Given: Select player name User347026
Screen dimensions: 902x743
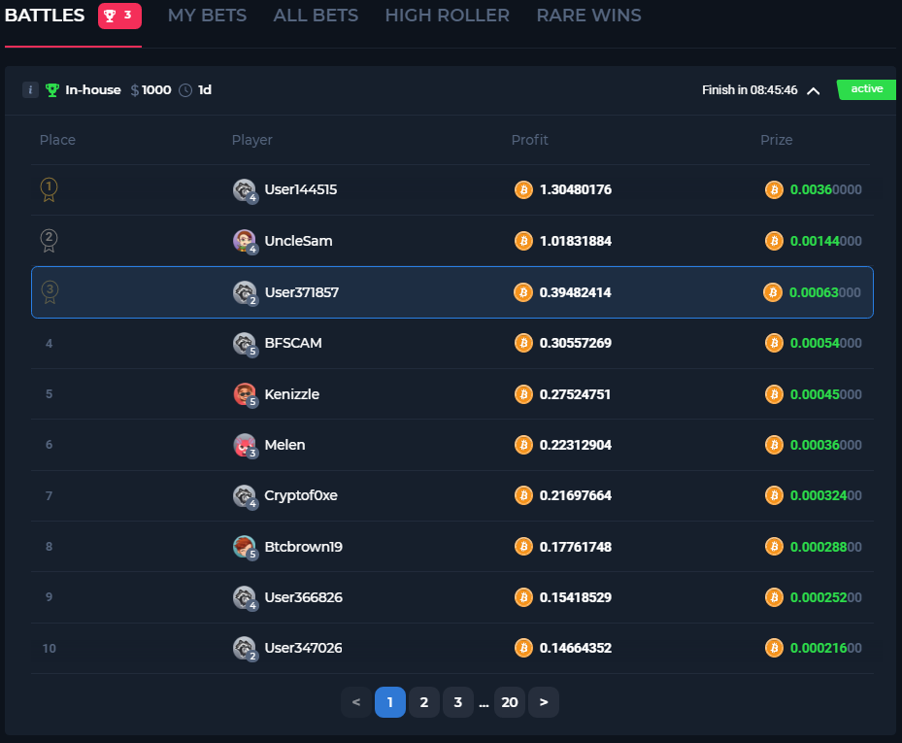Looking at the screenshot, I should pos(303,648).
